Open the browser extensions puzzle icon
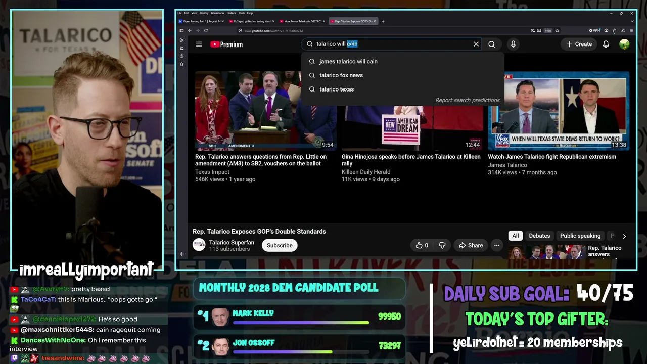Screen dimensions: 647x364 click(x=615, y=31)
